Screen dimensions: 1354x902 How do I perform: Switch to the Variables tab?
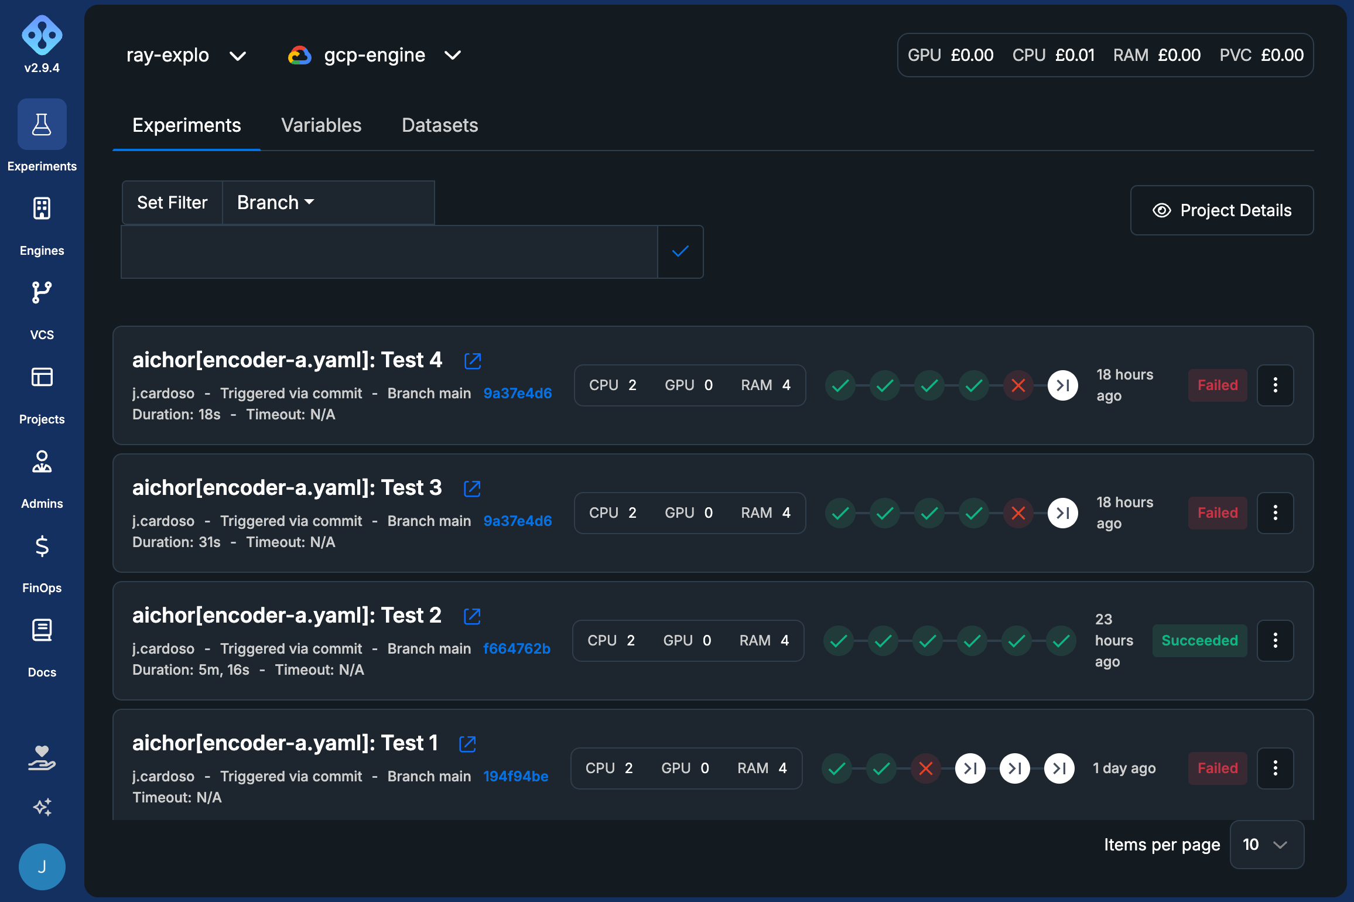321,125
